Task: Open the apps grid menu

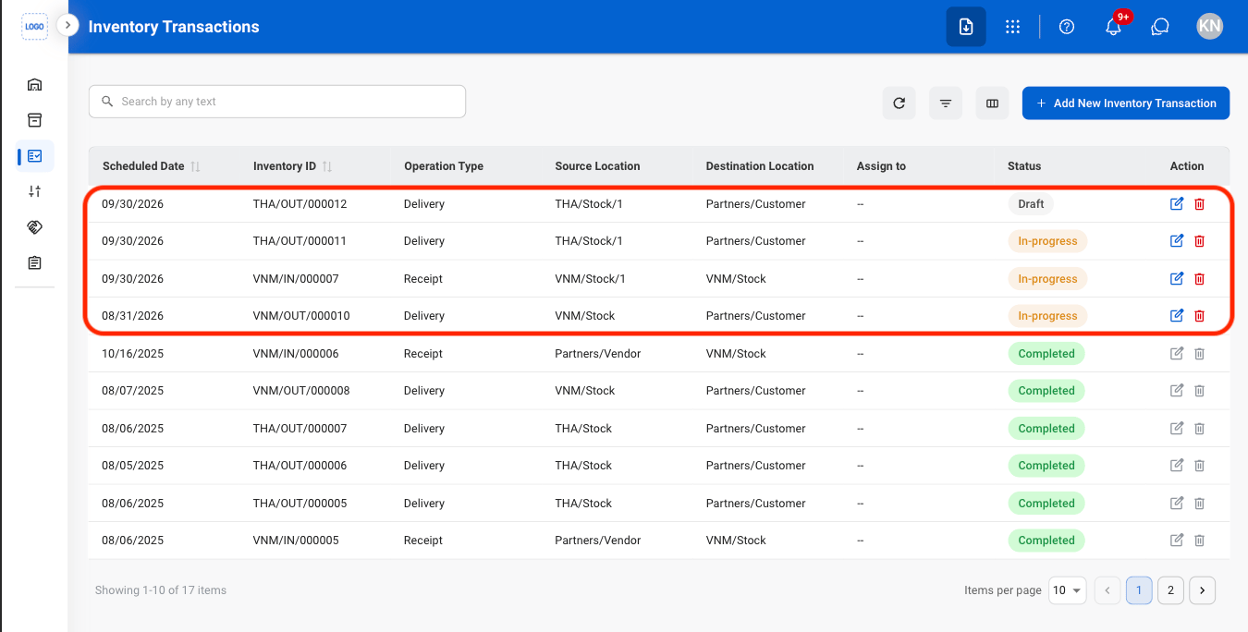Action: (x=1012, y=27)
